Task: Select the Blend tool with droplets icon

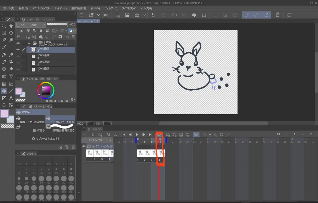Action: point(4,76)
